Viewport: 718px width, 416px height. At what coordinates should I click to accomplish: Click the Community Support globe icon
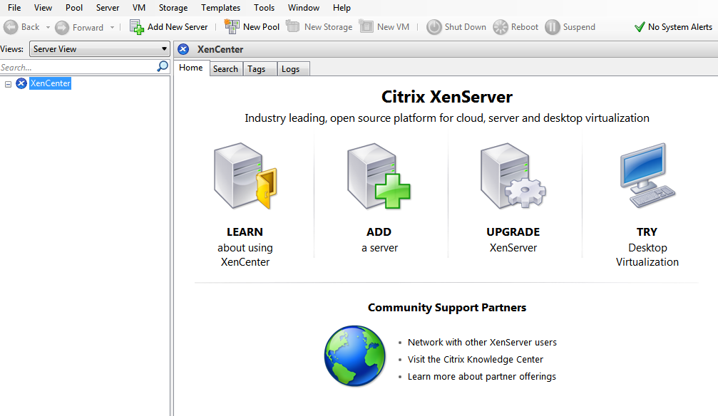click(x=354, y=356)
